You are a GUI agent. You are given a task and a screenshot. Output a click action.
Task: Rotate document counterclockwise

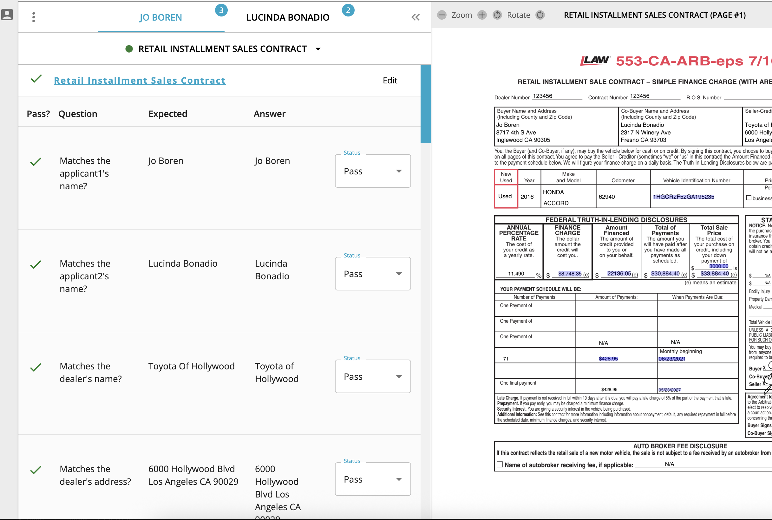pyautogui.click(x=497, y=15)
